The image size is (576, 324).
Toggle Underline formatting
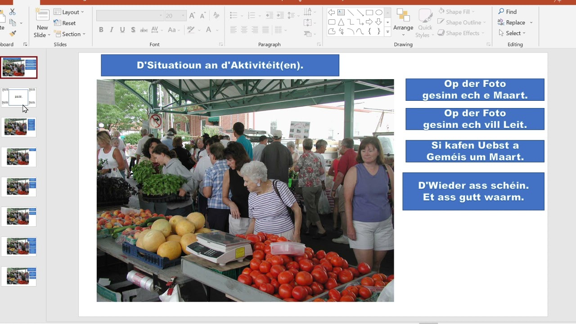pos(122,30)
